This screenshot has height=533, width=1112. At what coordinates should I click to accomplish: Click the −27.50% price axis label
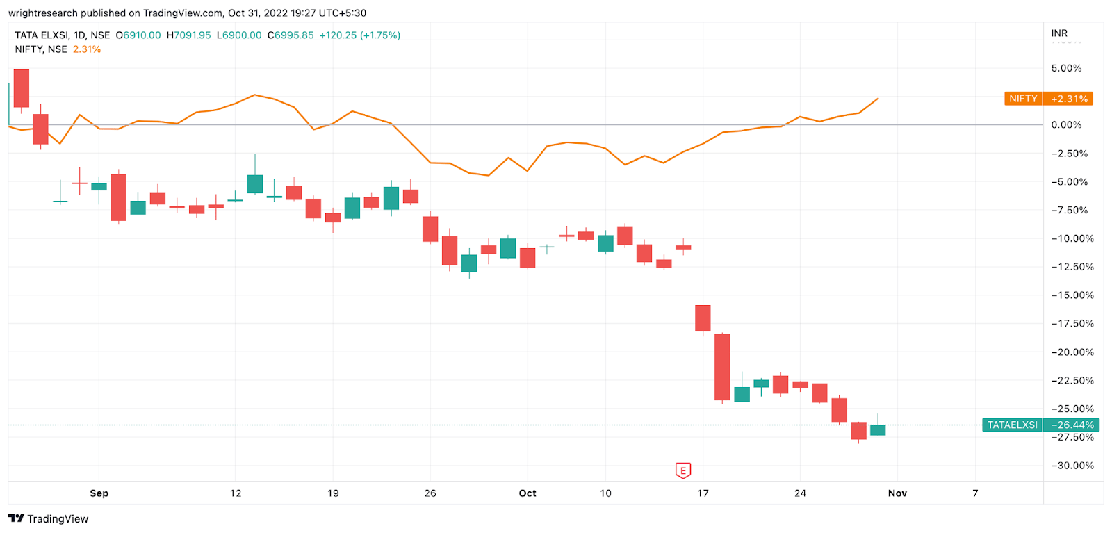tap(1072, 437)
